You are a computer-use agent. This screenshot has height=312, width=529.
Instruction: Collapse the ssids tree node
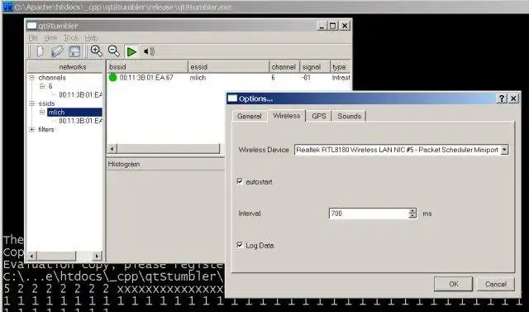(x=32, y=103)
